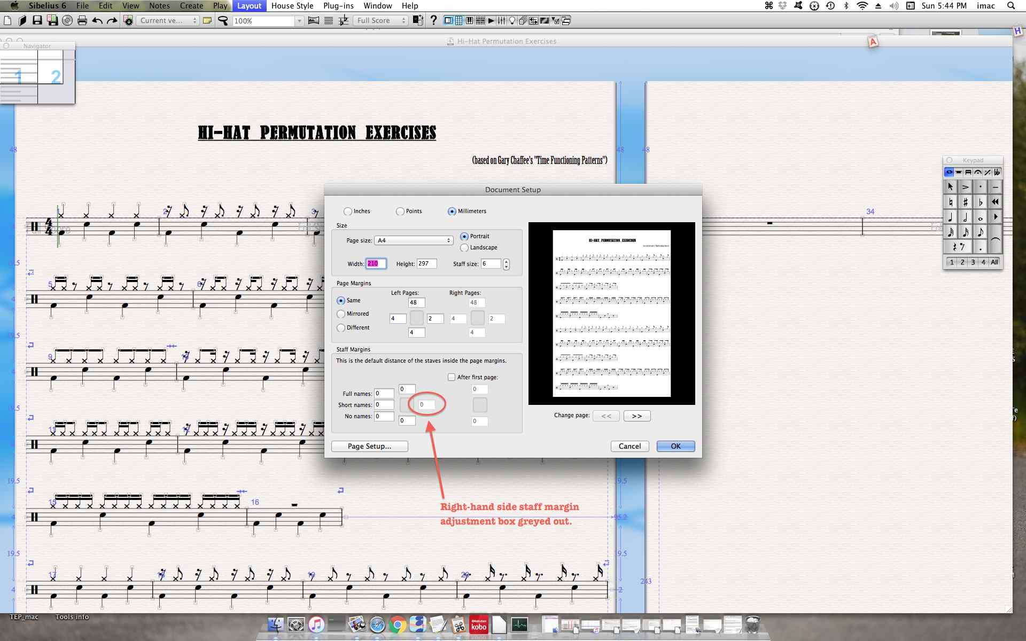Select the quarter note on the Keypad

(x=950, y=217)
